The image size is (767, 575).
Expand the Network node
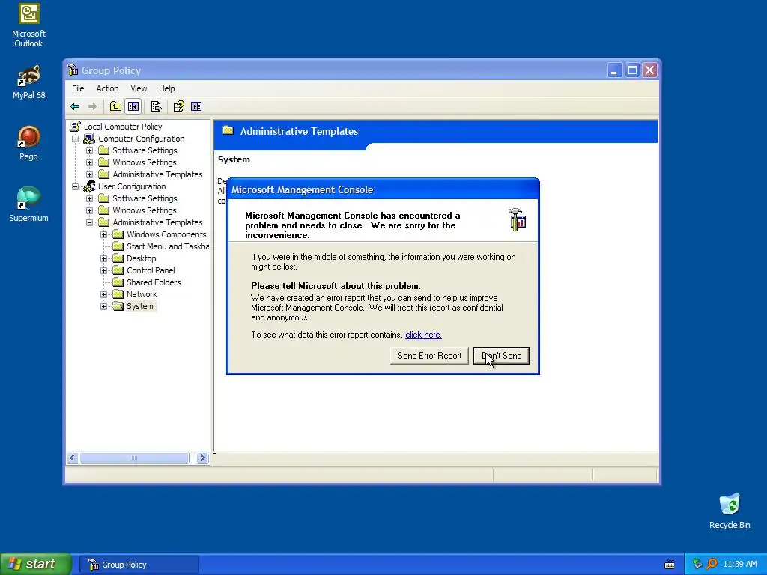[103, 294]
